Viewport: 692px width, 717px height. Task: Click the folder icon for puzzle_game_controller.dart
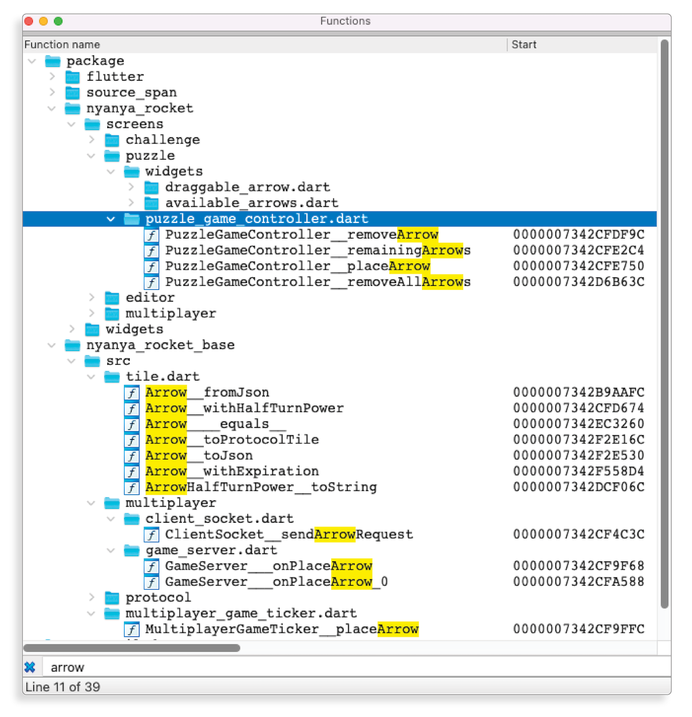pos(131,219)
